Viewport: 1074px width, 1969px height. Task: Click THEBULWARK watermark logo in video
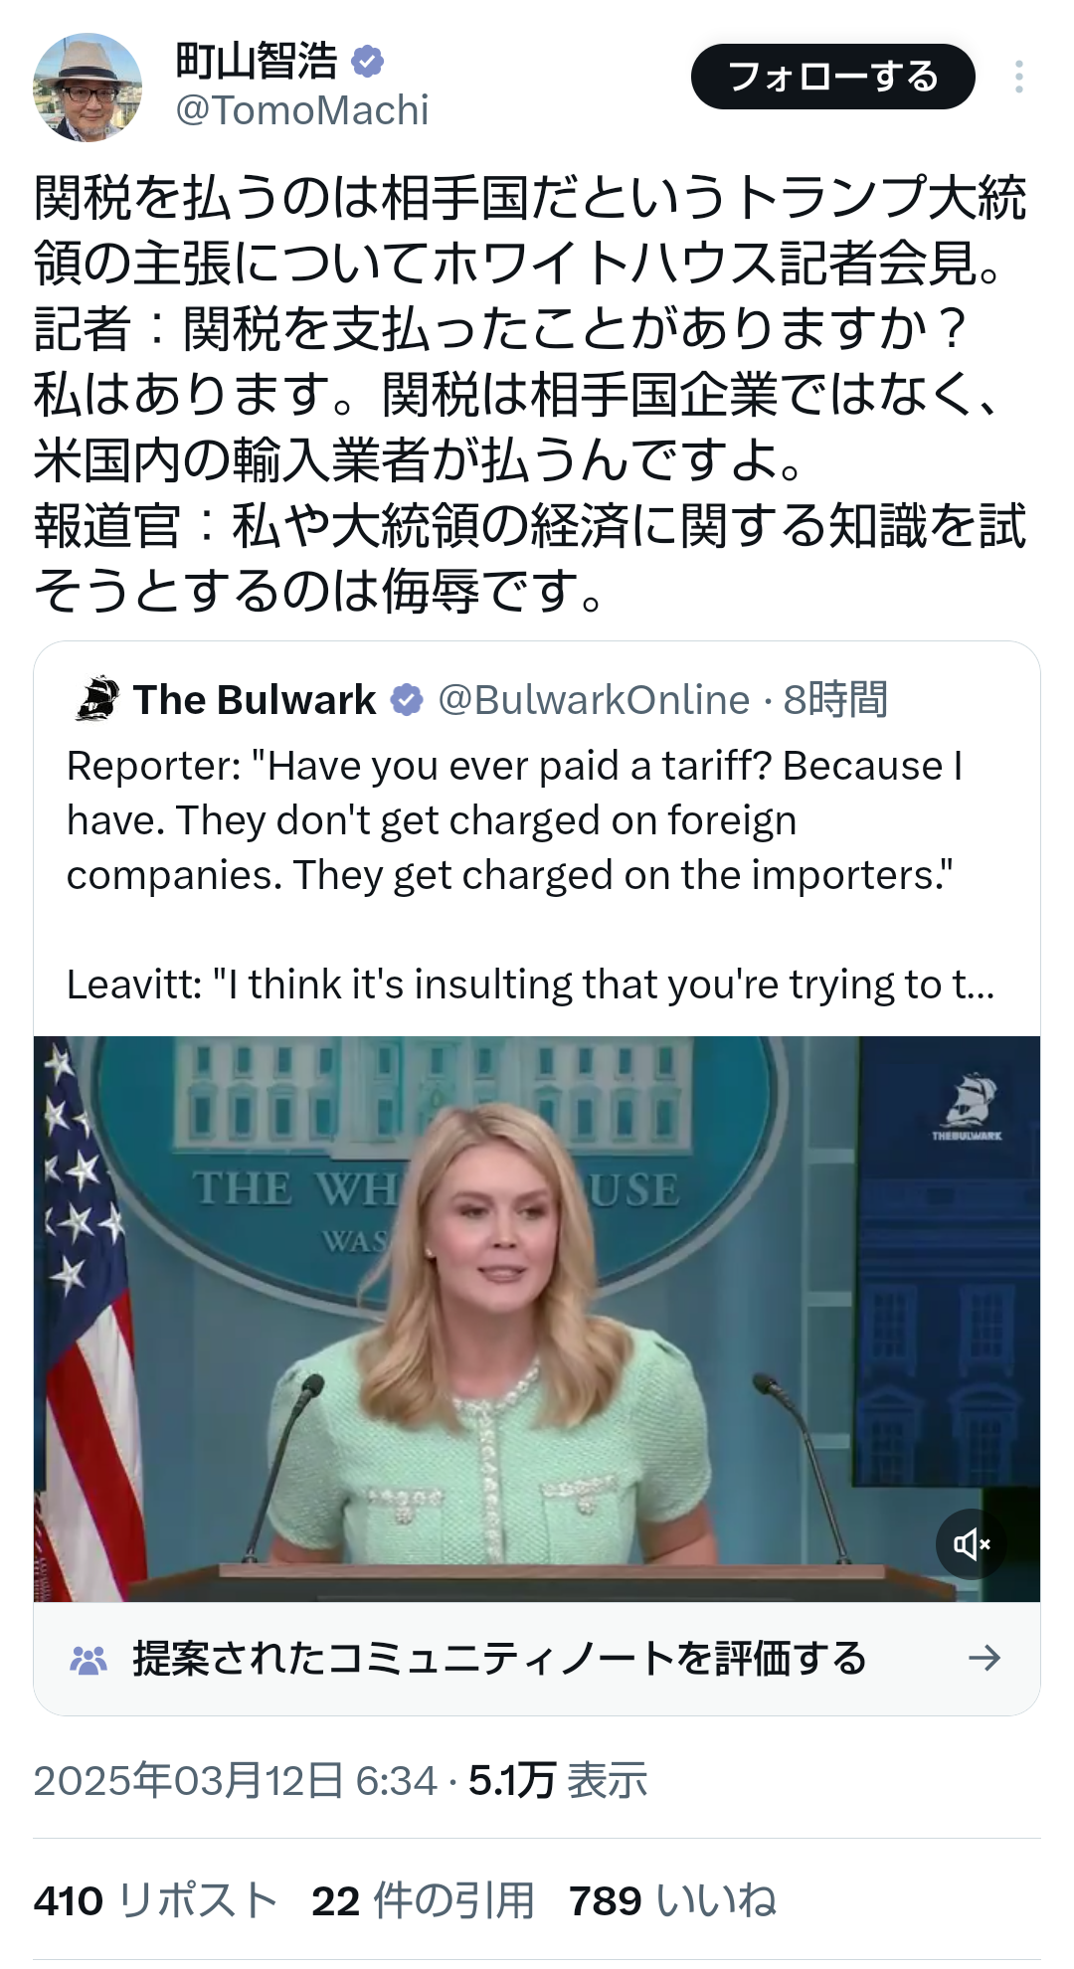tap(968, 1107)
